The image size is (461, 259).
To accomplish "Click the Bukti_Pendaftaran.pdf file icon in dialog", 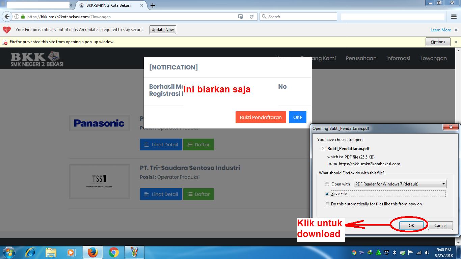I will coord(323,148).
